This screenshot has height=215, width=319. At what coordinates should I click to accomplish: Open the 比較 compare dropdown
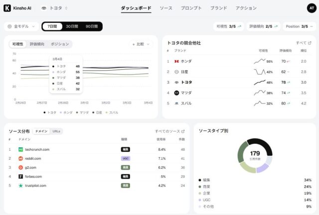[141, 44]
